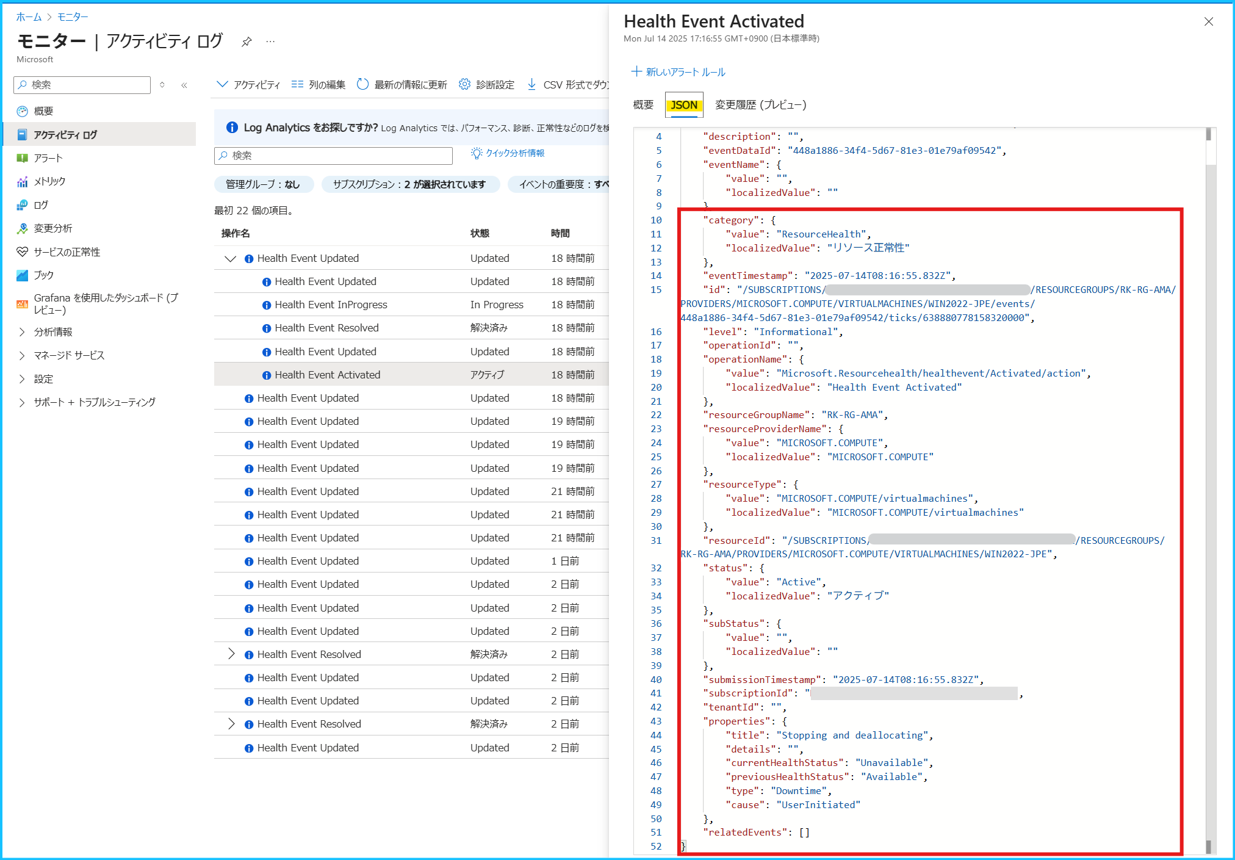Click 新しいアラート ルール new alert rule
This screenshot has height=860, width=1235.
tap(678, 72)
